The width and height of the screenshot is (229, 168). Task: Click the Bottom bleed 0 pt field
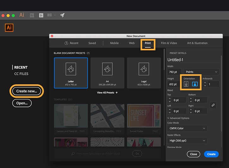200,100
